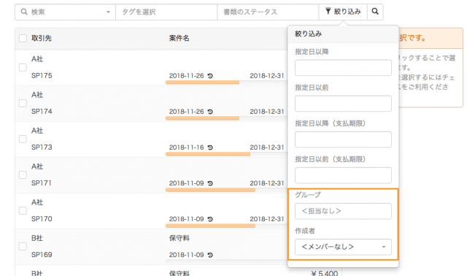Click the orange progress bar under SP170

pyautogui.click(x=210, y=226)
